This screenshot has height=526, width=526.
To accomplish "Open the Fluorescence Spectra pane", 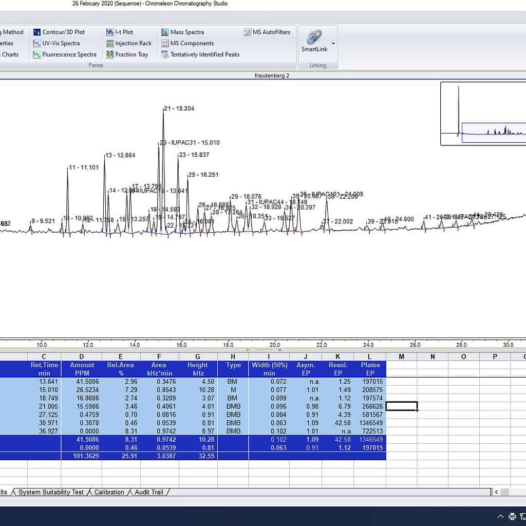I will pos(65,54).
